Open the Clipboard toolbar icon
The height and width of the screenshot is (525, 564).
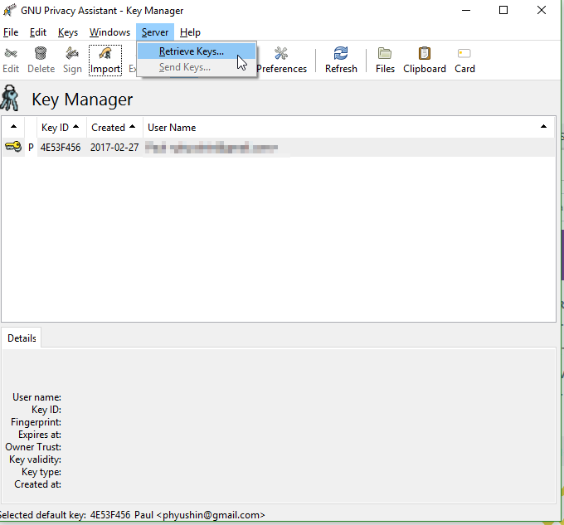[425, 53]
